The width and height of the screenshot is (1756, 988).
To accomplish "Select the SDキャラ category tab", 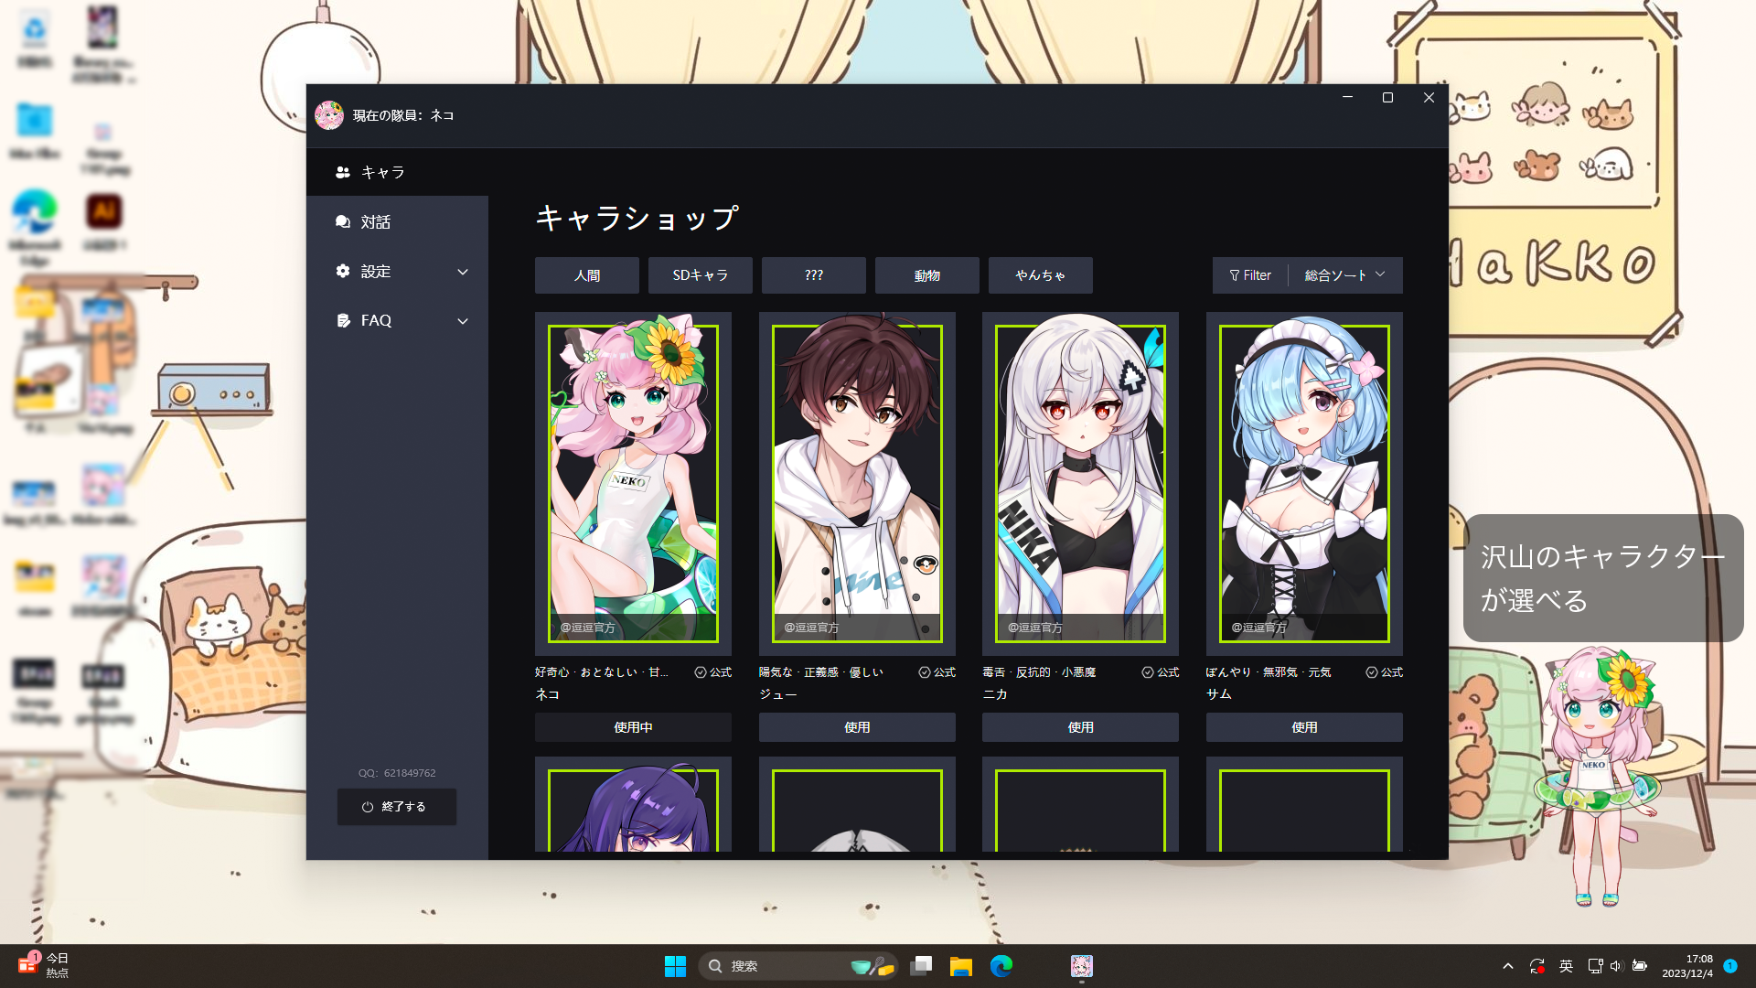I will click(700, 275).
